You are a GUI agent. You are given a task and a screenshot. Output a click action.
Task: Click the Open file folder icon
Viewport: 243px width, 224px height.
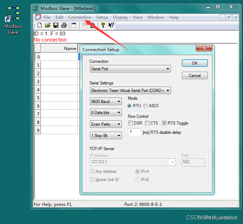click(x=48, y=25)
